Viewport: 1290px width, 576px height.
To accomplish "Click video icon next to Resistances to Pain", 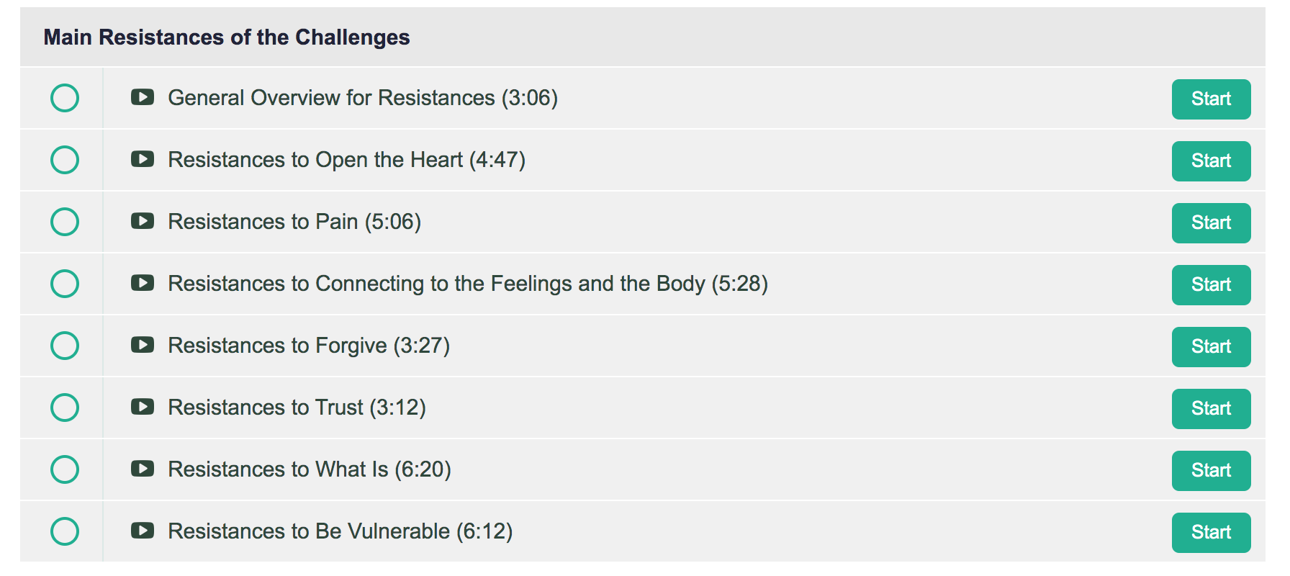I will pos(143,221).
